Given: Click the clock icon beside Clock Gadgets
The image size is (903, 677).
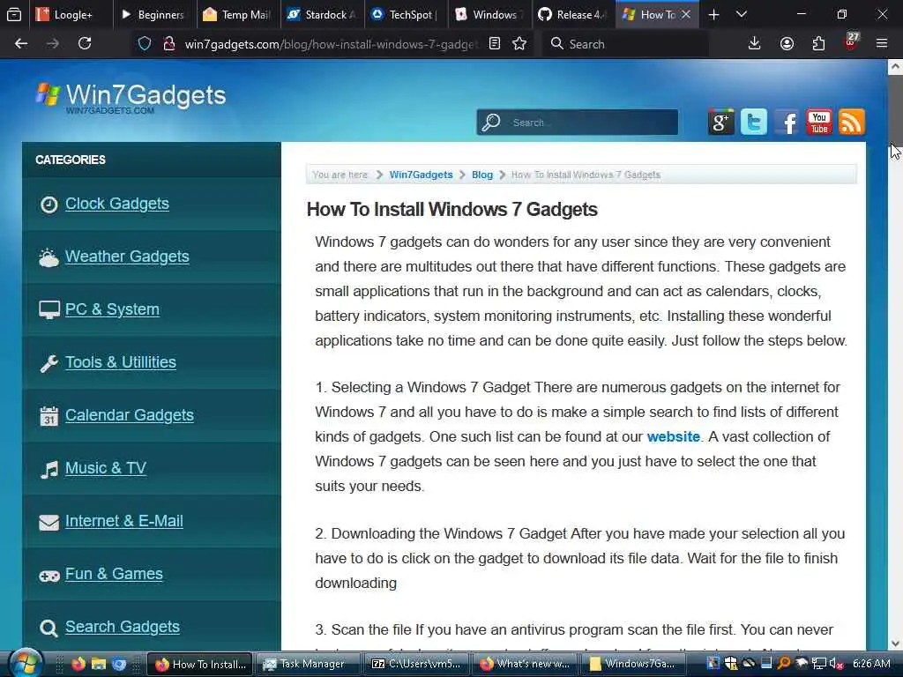Looking at the screenshot, I should [49, 205].
